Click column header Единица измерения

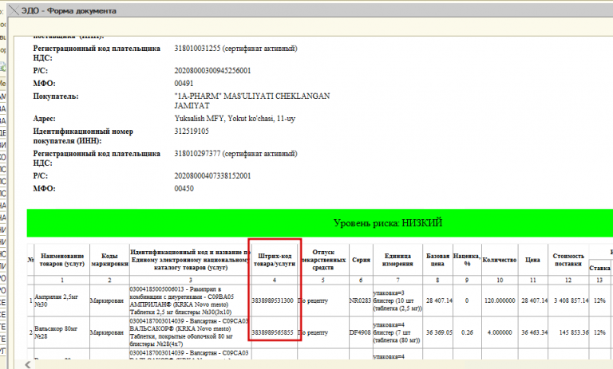click(397, 260)
